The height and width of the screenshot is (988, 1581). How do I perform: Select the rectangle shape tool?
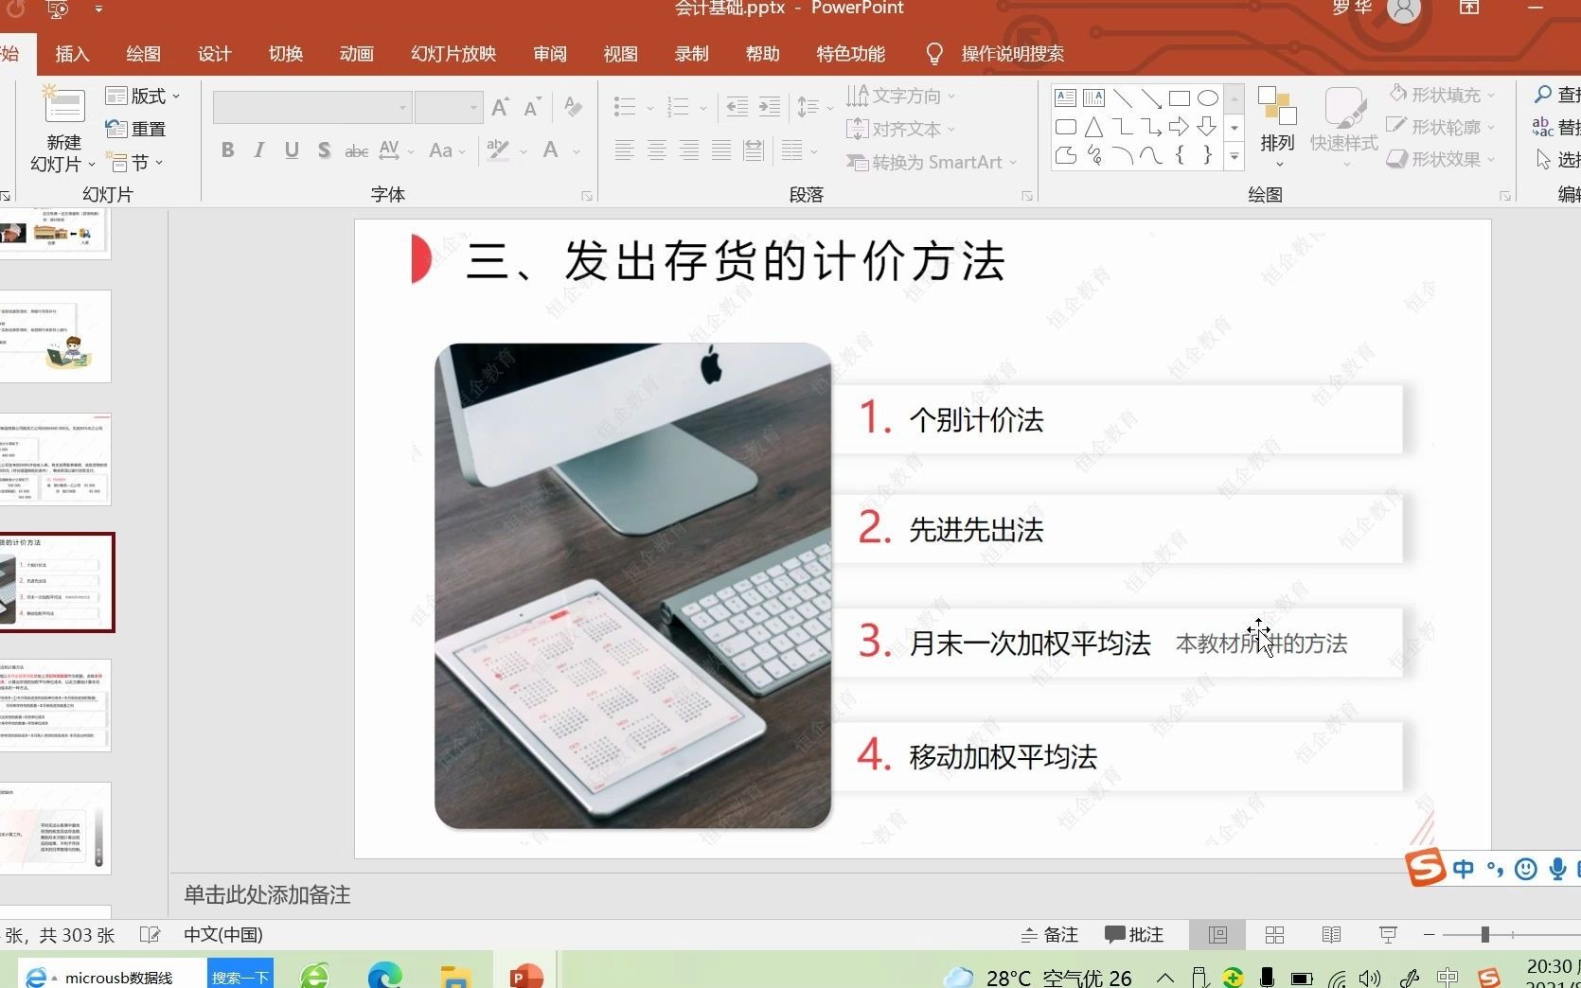coord(1178,97)
